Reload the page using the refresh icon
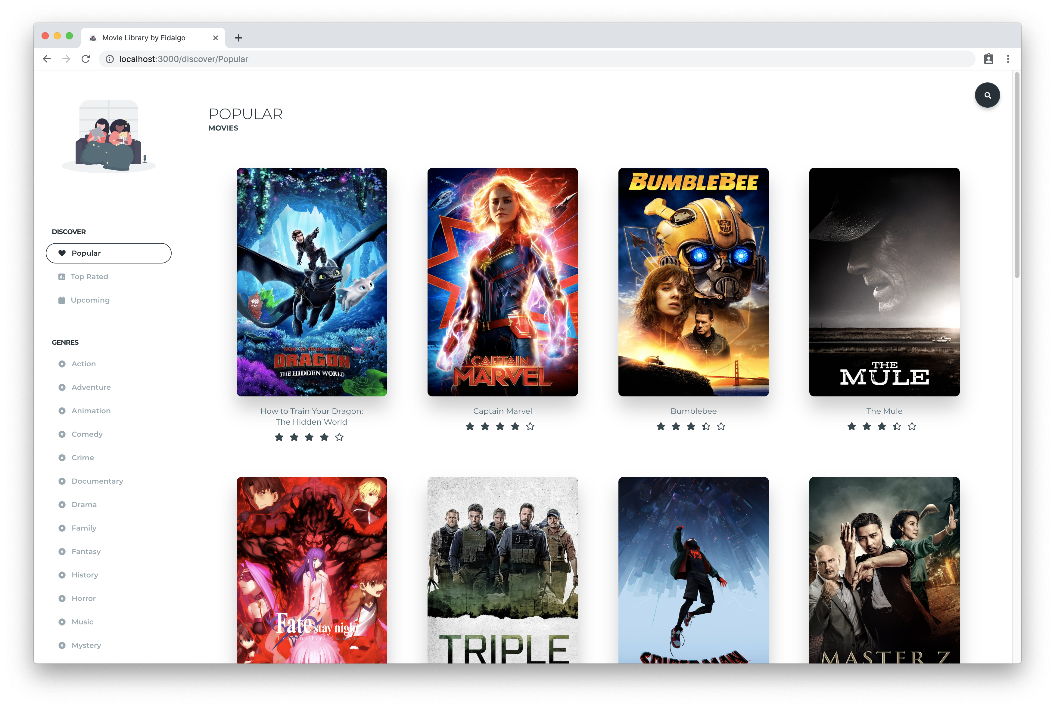 (x=86, y=59)
